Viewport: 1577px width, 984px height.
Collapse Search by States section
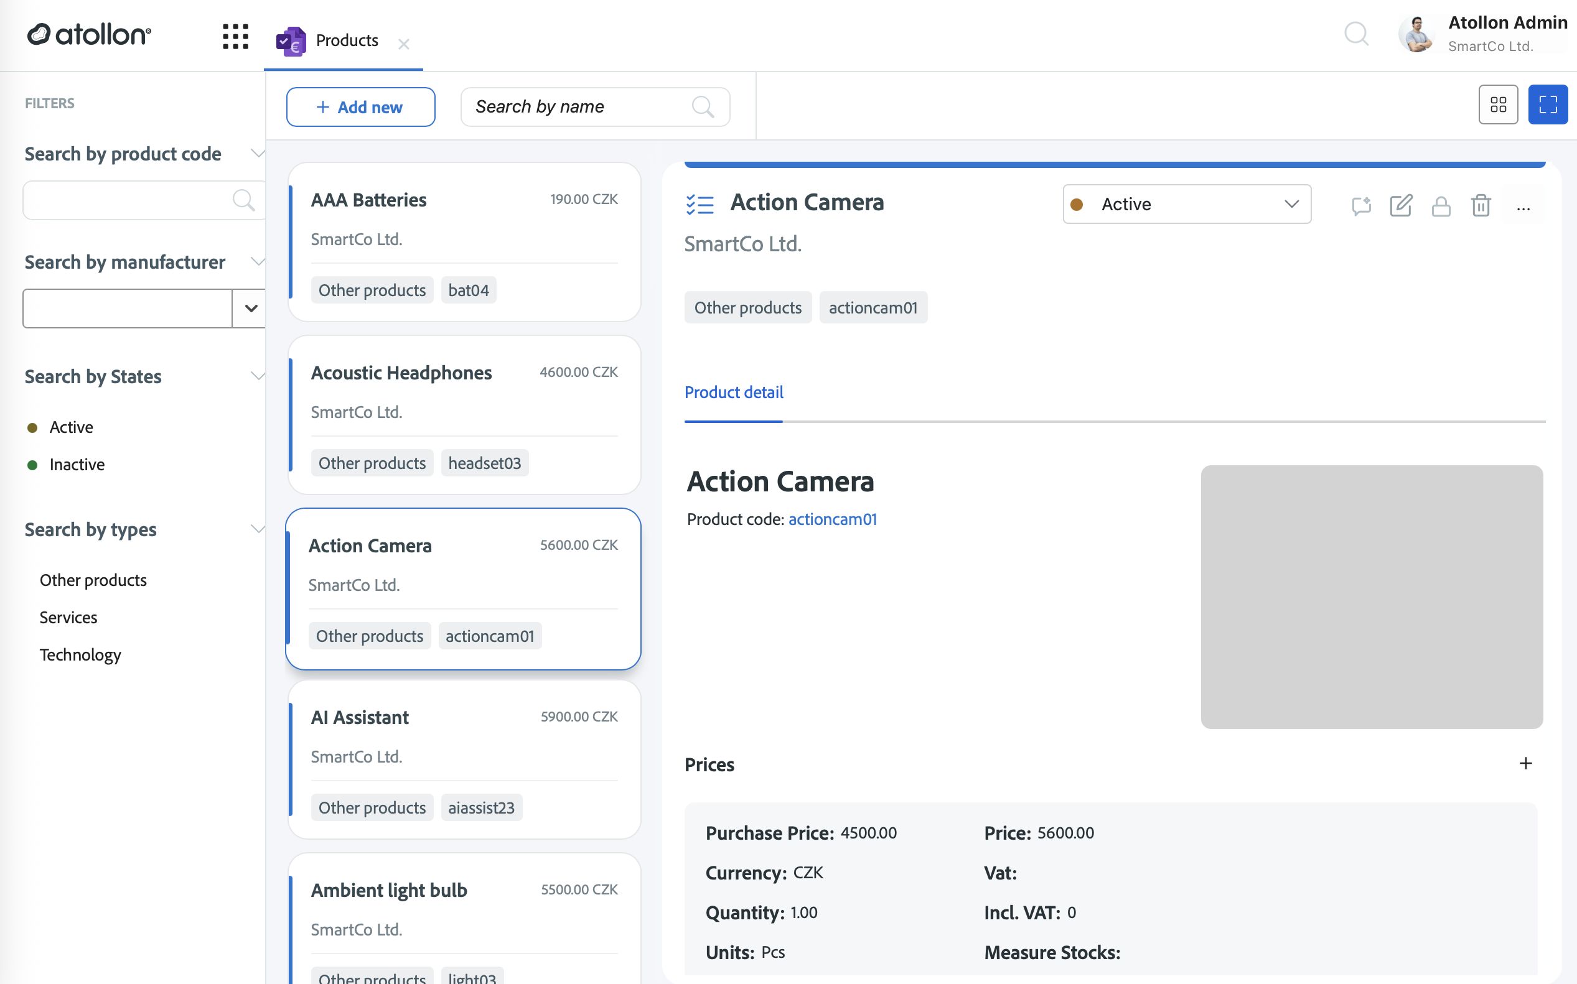[257, 376]
